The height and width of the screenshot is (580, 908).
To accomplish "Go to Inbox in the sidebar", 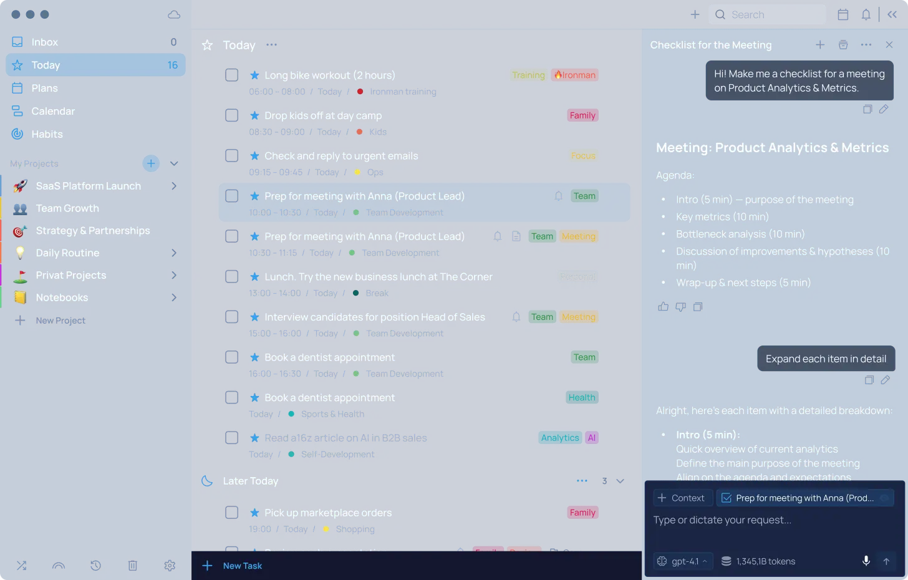I will click(x=45, y=42).
